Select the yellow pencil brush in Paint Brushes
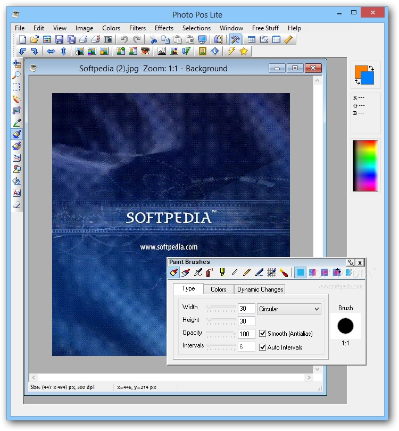Screen dimensions: 399x431 [246, 272]
